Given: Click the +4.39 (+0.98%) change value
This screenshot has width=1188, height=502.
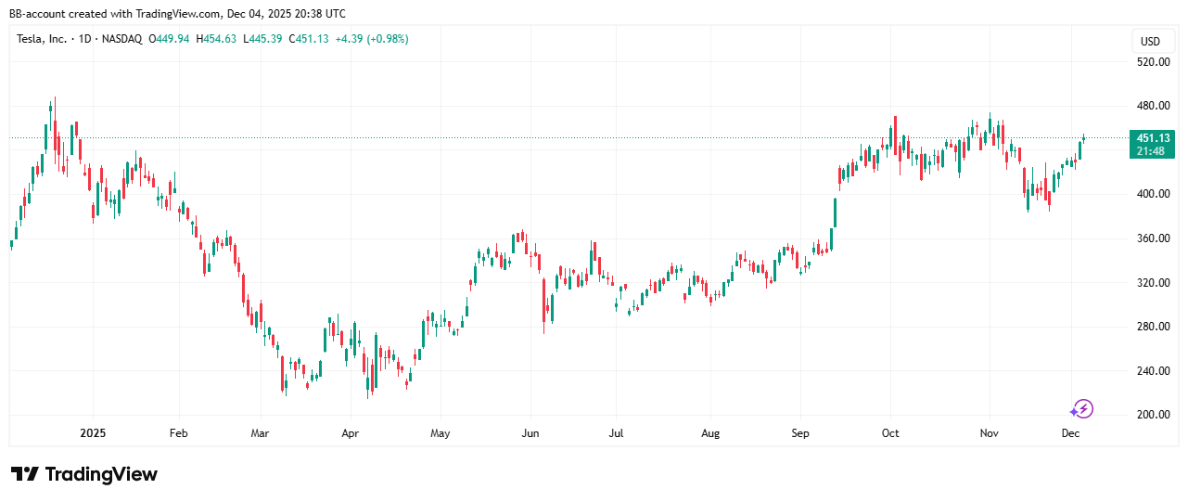Looking at the screenshot, I should (377, 39).
